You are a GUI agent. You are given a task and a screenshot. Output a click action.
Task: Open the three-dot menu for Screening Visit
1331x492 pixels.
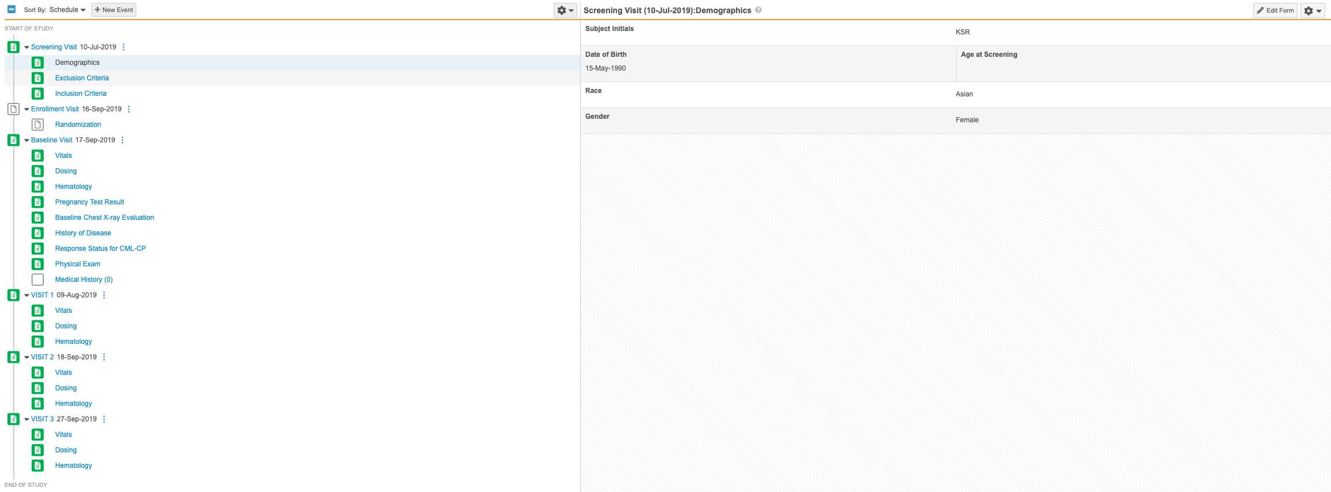[x=124, y=47]
